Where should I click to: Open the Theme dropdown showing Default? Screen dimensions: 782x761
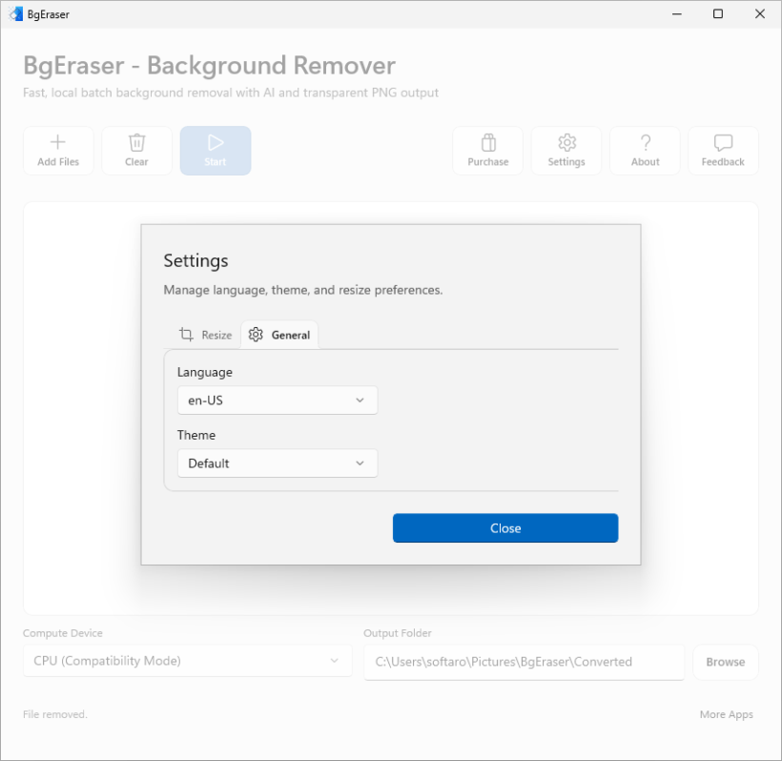tap(278, 463)
